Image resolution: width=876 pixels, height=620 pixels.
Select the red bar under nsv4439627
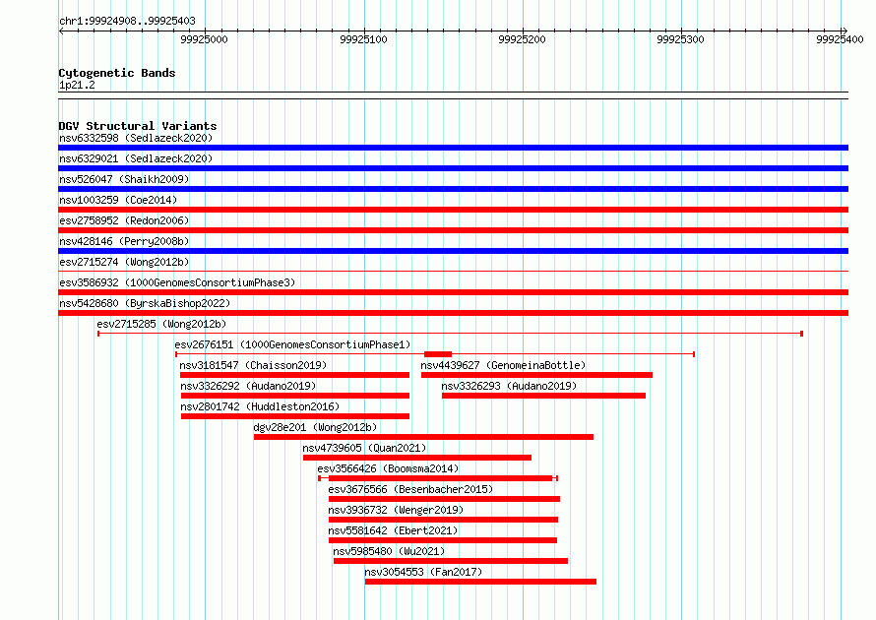click(x=536, y=375)
